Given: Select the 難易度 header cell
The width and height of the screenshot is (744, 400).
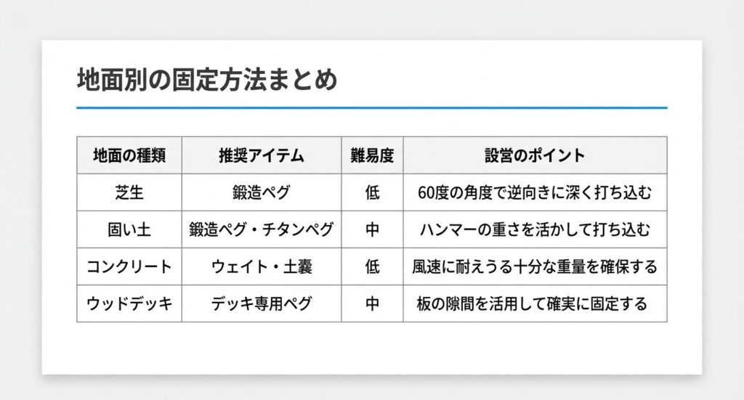Looking at the screenshot, I should 372,155.
